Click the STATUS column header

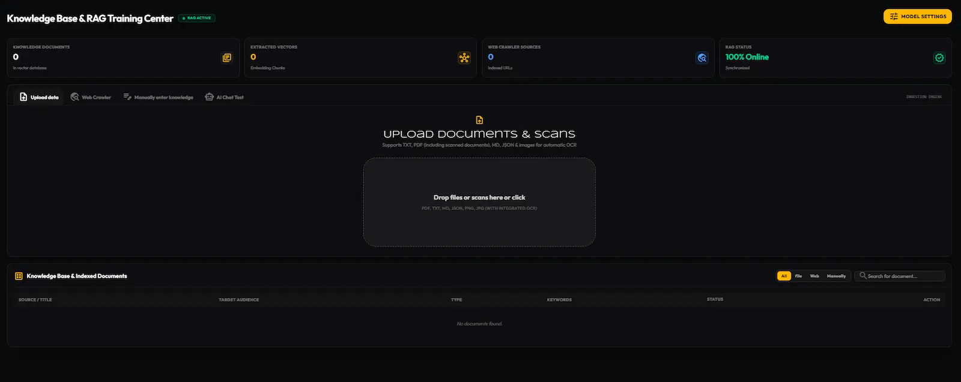(715, 299)
